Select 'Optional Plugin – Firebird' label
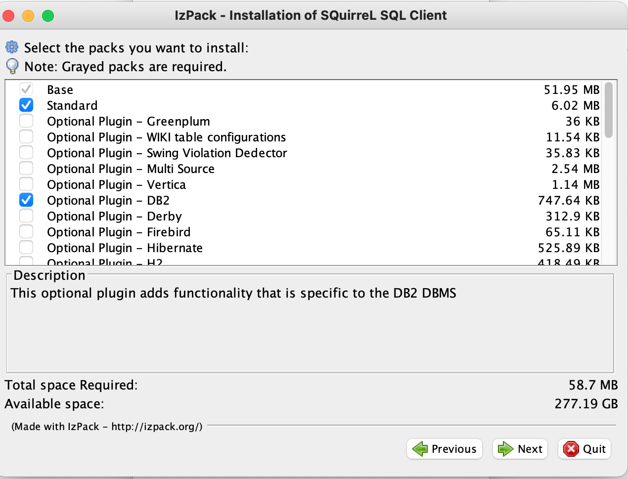 (119, 232)
